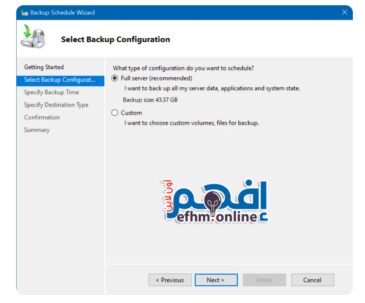Click the Backup Schedule Wizard title text
The image size is (365, 303).
tap(62, 13)
